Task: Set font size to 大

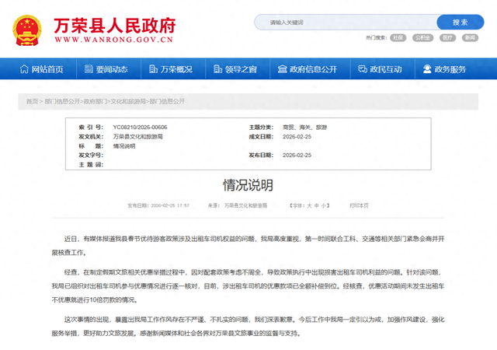Action: pos(308,206)
